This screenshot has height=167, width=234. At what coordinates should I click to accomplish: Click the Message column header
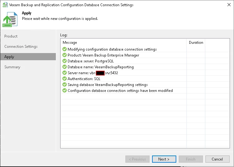click(70, 43)
